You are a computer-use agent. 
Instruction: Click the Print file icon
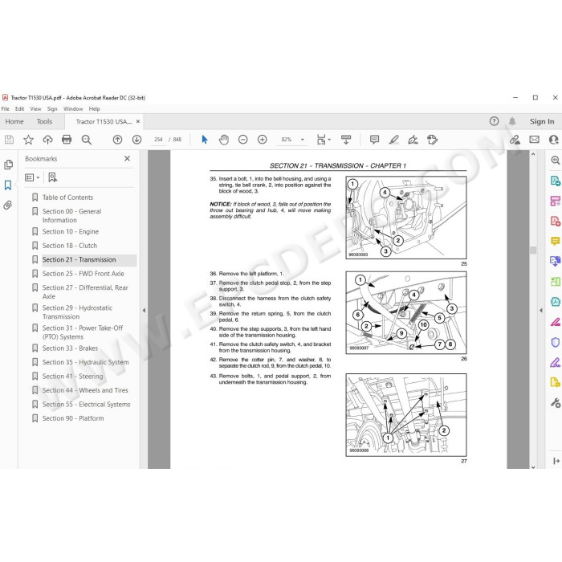(67, 140)
